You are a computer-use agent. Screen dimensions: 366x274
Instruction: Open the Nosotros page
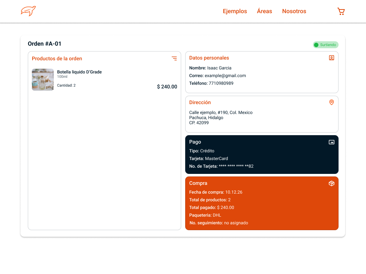tap(294, 11)
